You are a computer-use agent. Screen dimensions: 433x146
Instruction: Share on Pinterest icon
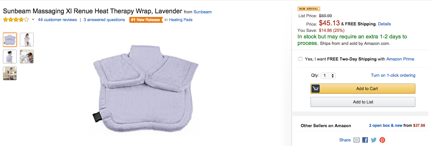(382, 140)
